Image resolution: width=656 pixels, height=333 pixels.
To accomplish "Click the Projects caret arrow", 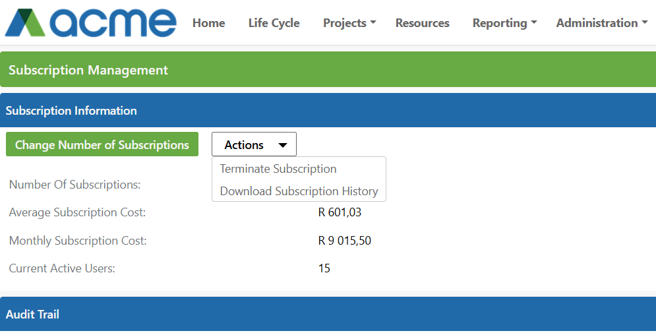I will [x=373, y=22].
